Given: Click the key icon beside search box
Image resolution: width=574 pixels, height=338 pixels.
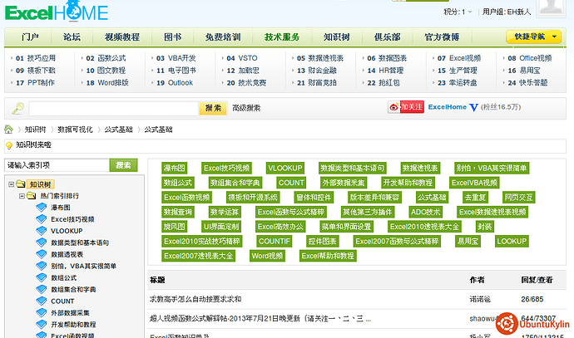Looking at the screenshot, I should (17, 108).
